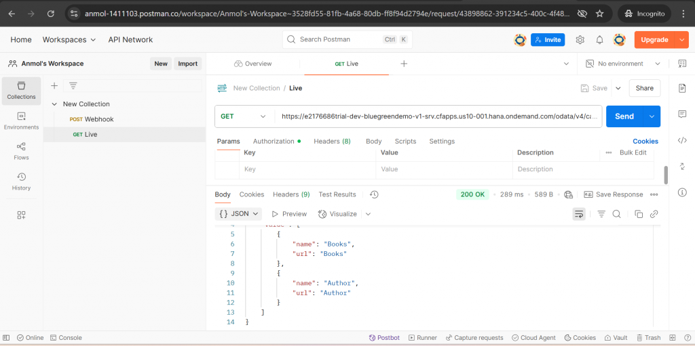Open the documentation icon in right sidebar
This screenshot has width=695, height=346.
[682, 88]
